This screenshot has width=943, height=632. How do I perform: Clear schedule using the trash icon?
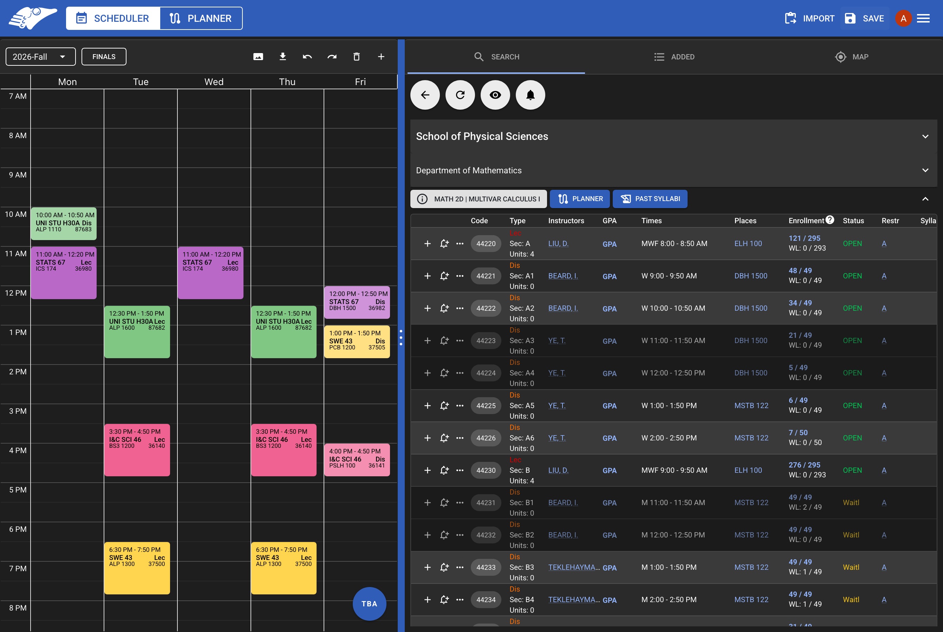[357, 57]
